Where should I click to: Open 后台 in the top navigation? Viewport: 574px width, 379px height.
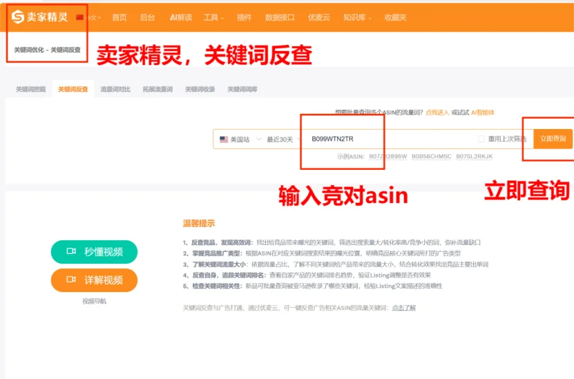click(148, 17)
